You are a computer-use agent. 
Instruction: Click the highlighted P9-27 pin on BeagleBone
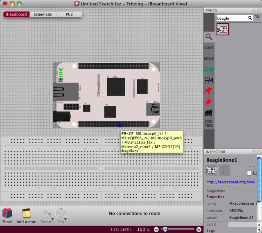[x=120, y=126]
